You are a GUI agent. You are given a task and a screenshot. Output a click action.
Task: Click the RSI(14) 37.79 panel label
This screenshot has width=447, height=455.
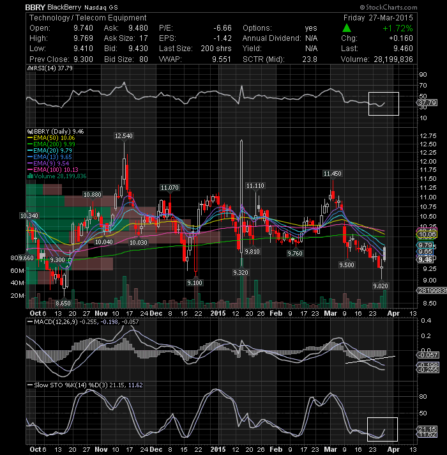tap(53, 68)
